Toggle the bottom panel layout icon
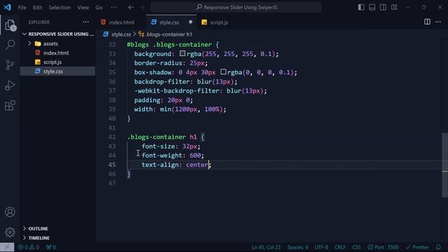 [x=372, y=8]
